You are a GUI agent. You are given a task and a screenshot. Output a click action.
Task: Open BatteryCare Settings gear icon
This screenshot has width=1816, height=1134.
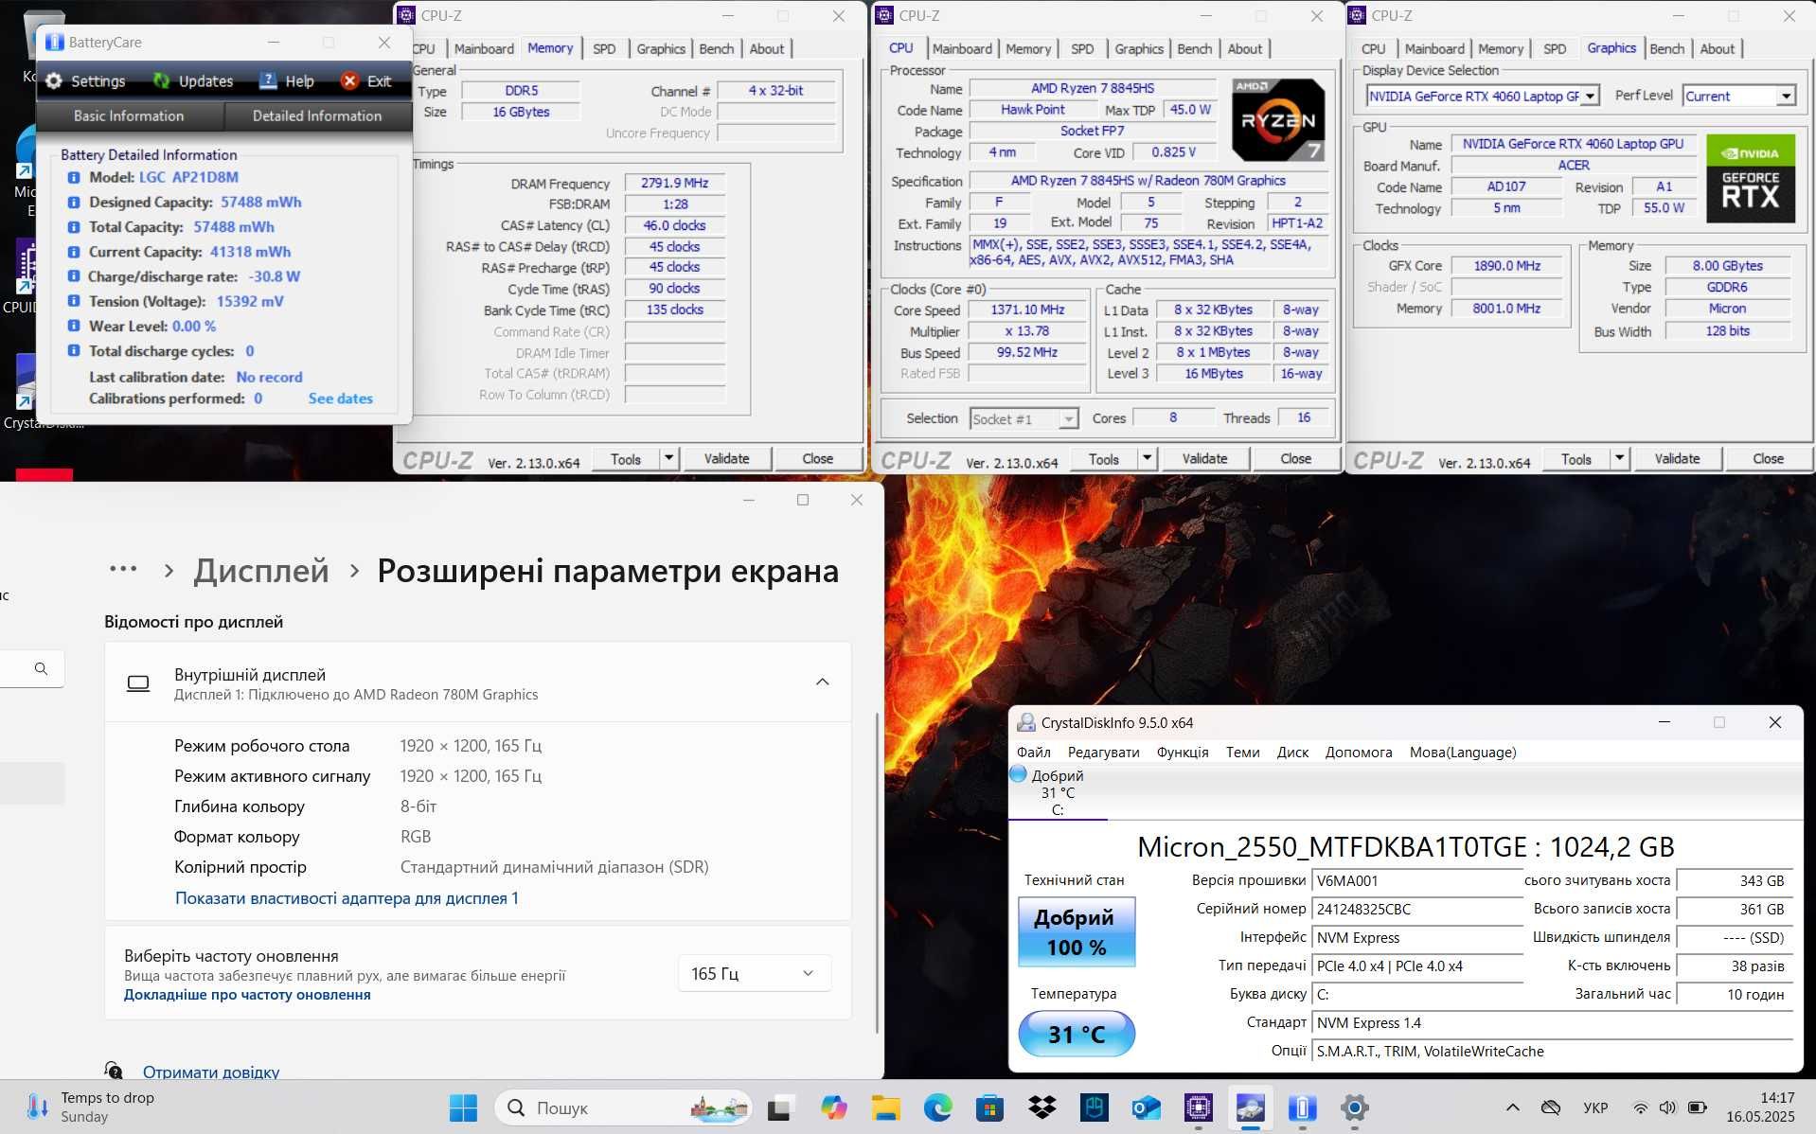click(54, 81)
